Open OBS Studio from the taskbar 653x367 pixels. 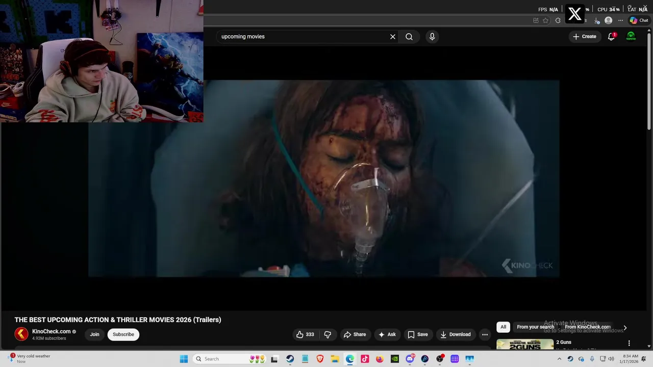click(440, 359)
